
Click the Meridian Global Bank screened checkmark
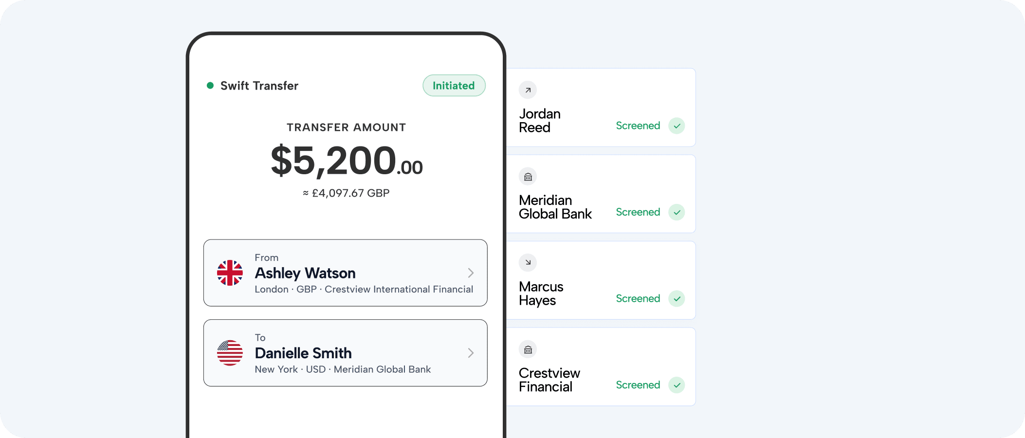click(677, 212)
